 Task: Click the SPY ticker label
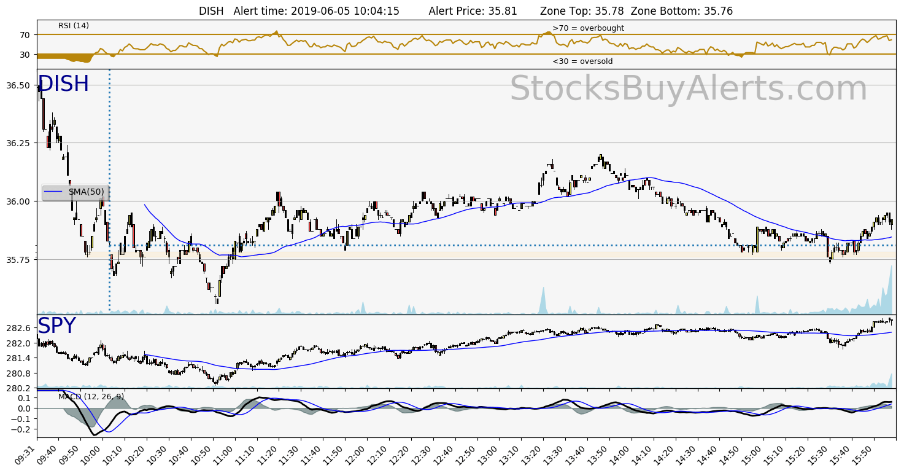[56, 326]
